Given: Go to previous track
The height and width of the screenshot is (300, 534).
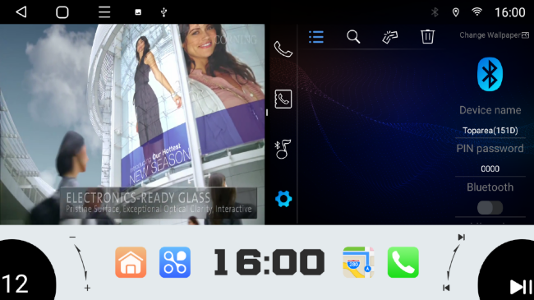Looking at the screenshot, I should click(x=446, y=288).
